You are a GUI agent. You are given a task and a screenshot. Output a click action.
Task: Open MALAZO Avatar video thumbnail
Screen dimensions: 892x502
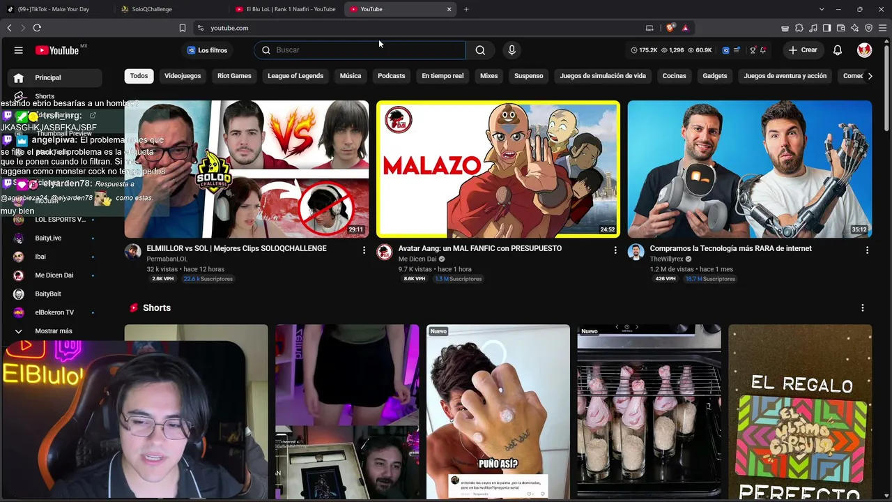coord(498,169)
